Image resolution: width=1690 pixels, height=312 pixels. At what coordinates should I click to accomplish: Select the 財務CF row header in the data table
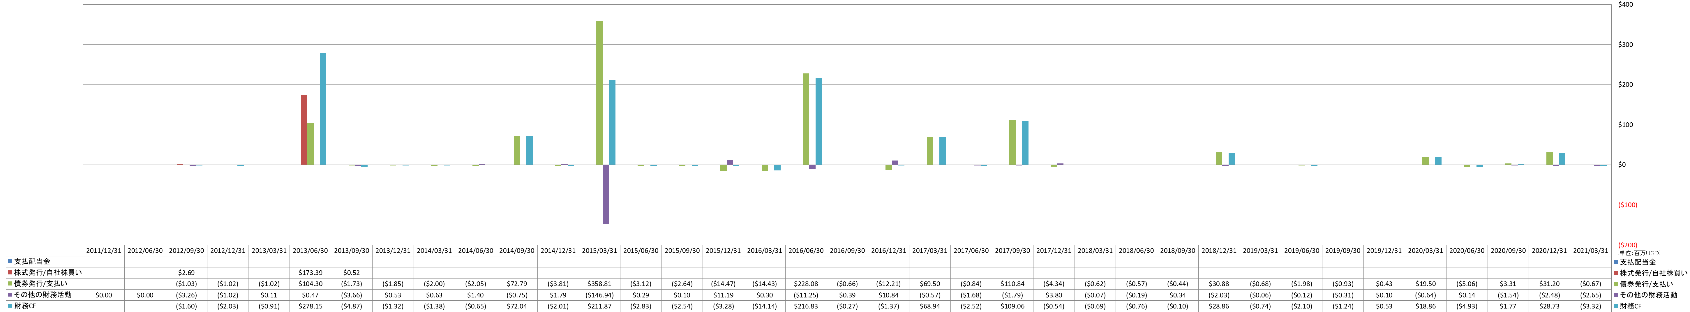[x=45, y=306]
